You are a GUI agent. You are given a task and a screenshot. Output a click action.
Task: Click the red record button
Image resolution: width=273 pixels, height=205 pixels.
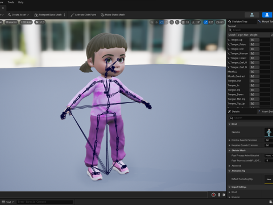tap(213, 195)
